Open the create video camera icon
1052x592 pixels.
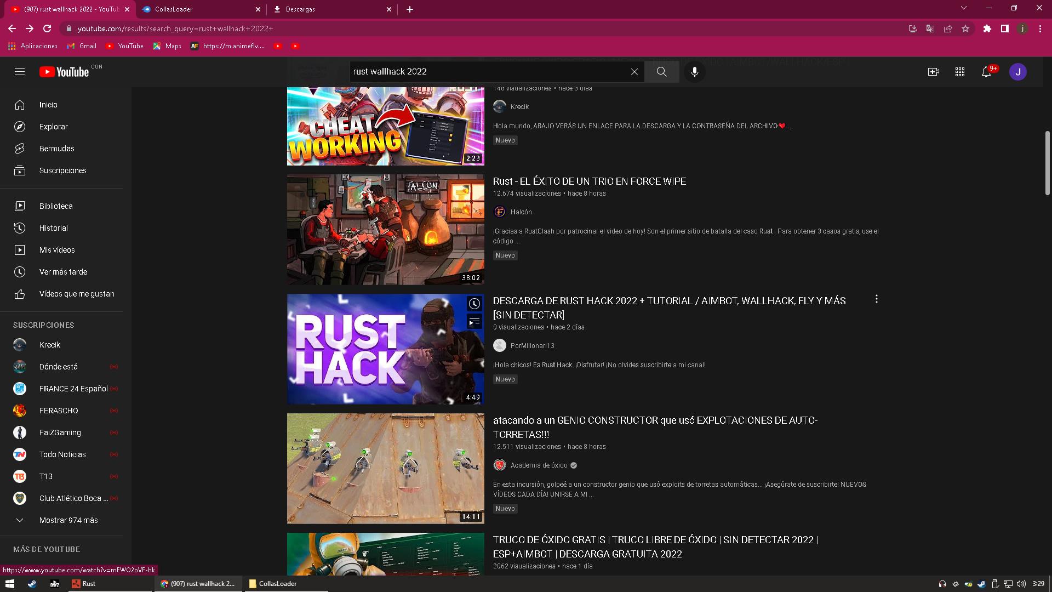(x=933, y=72)
